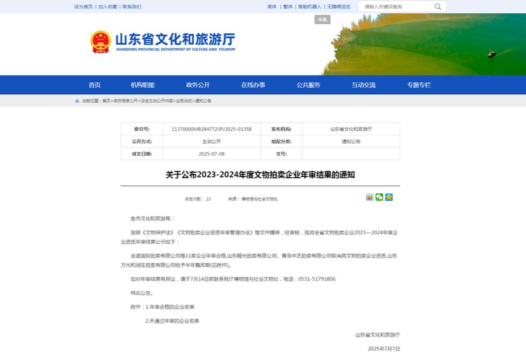Image resolution: width=526 pixels, height=357 pixels.
Task: Open 机构职能 navigation menu
Action: (143, 85)
